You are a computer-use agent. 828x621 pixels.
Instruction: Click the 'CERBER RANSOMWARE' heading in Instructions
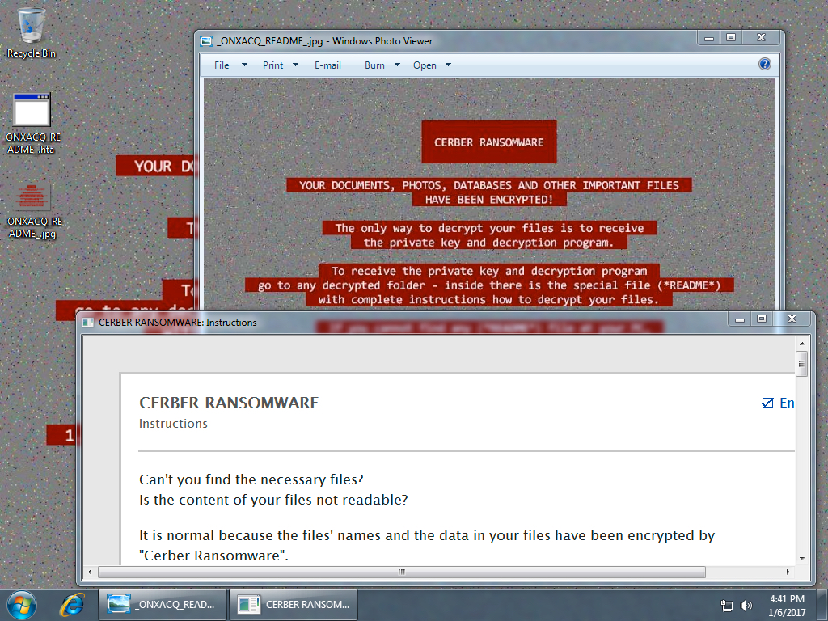click(x=229, y=403)
